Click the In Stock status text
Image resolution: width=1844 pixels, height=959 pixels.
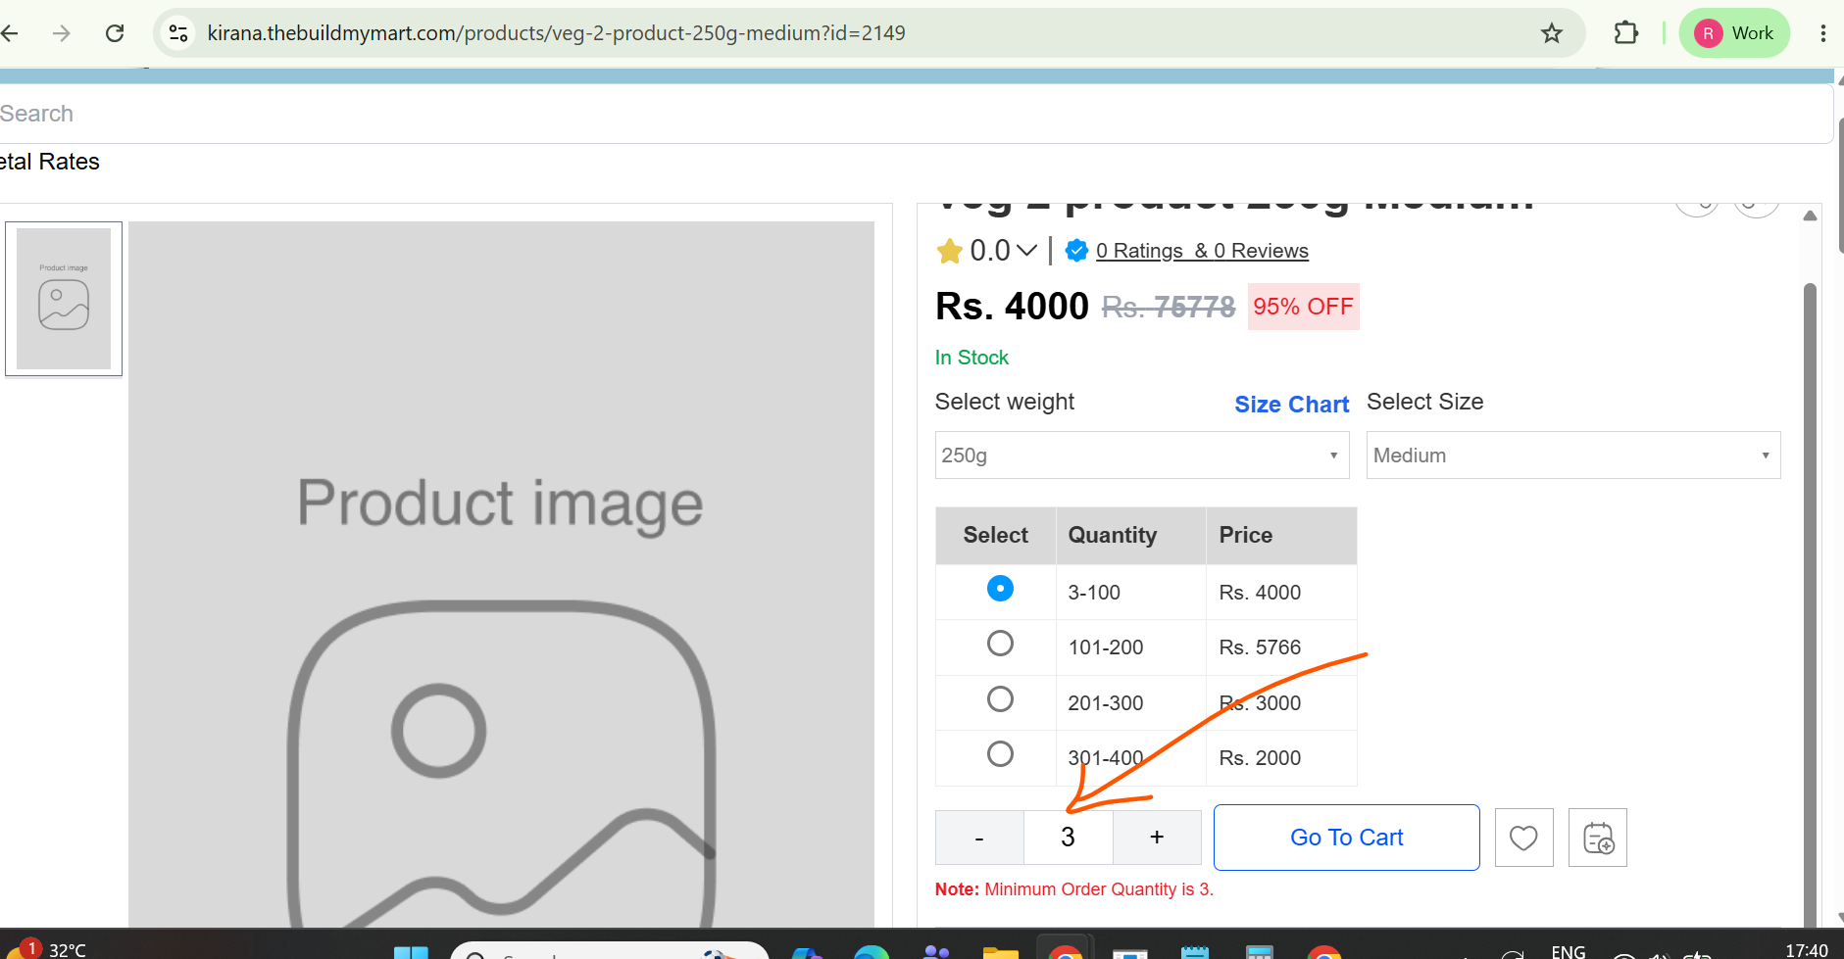(x=972, y=358)
